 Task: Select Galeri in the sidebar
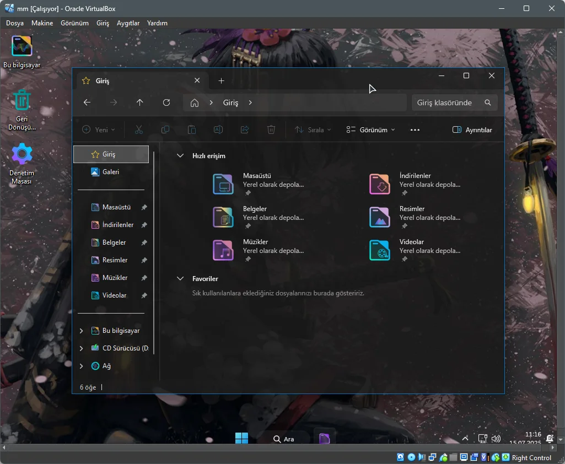click(x=111, y=172)
